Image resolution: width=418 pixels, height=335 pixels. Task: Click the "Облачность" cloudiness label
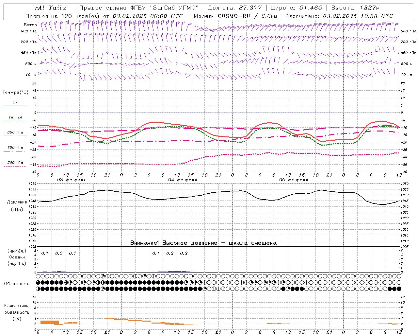coord(17,284)
